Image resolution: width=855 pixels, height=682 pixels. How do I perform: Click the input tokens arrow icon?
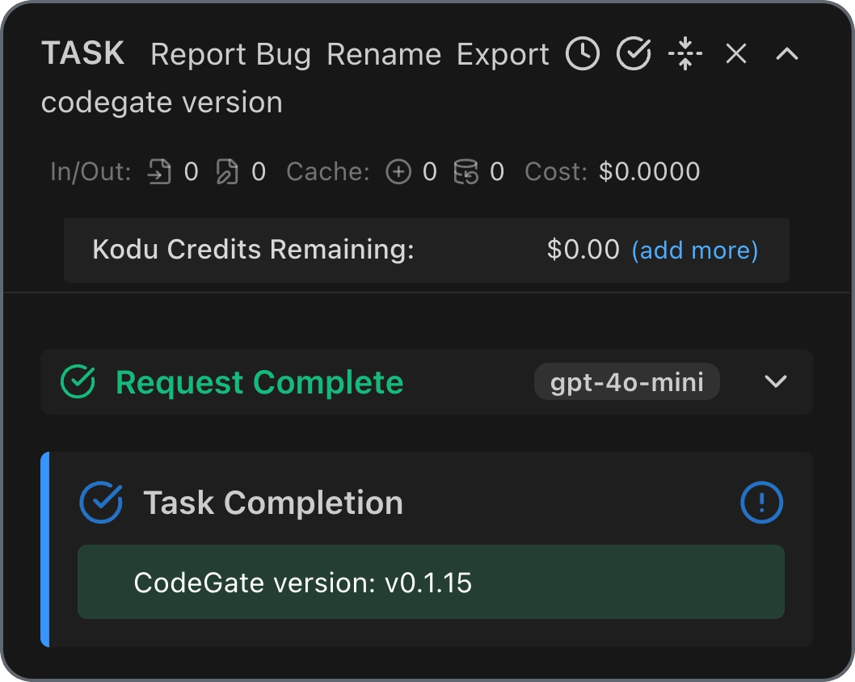click(x=159, y=172)
